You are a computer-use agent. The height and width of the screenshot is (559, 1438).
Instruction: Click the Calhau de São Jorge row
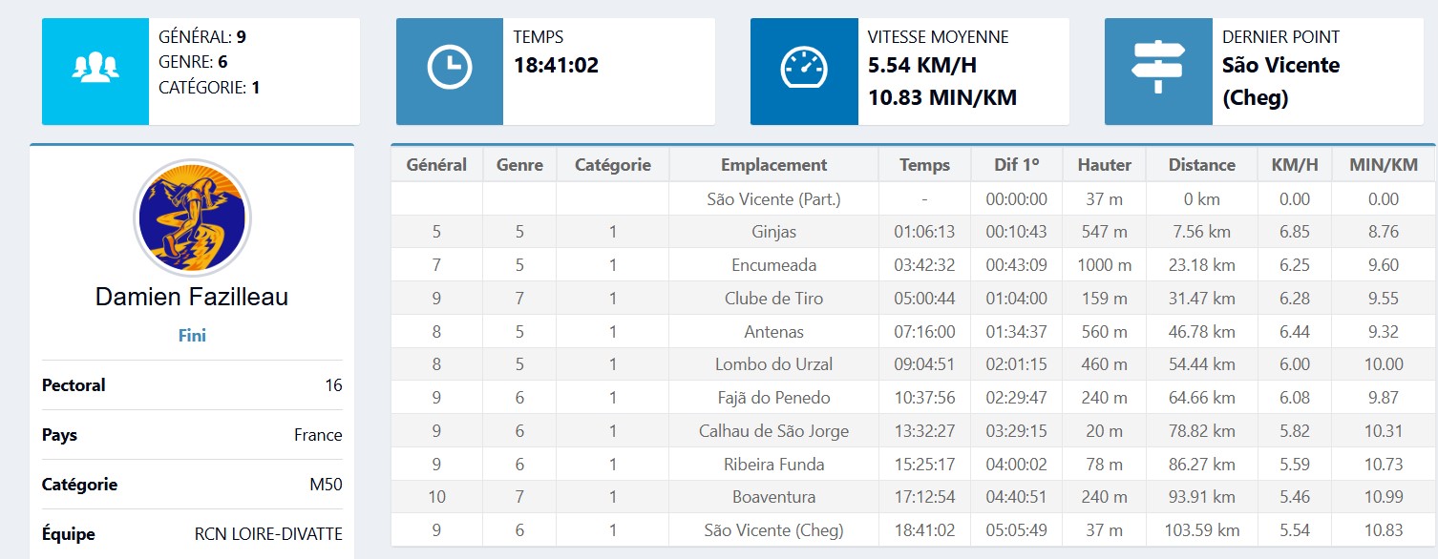click(773, 431)
